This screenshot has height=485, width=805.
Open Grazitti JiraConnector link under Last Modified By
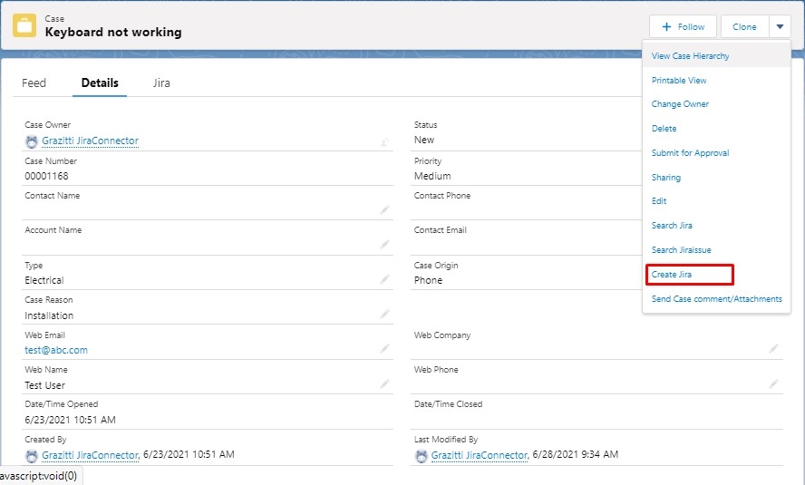tap(480, 455)
